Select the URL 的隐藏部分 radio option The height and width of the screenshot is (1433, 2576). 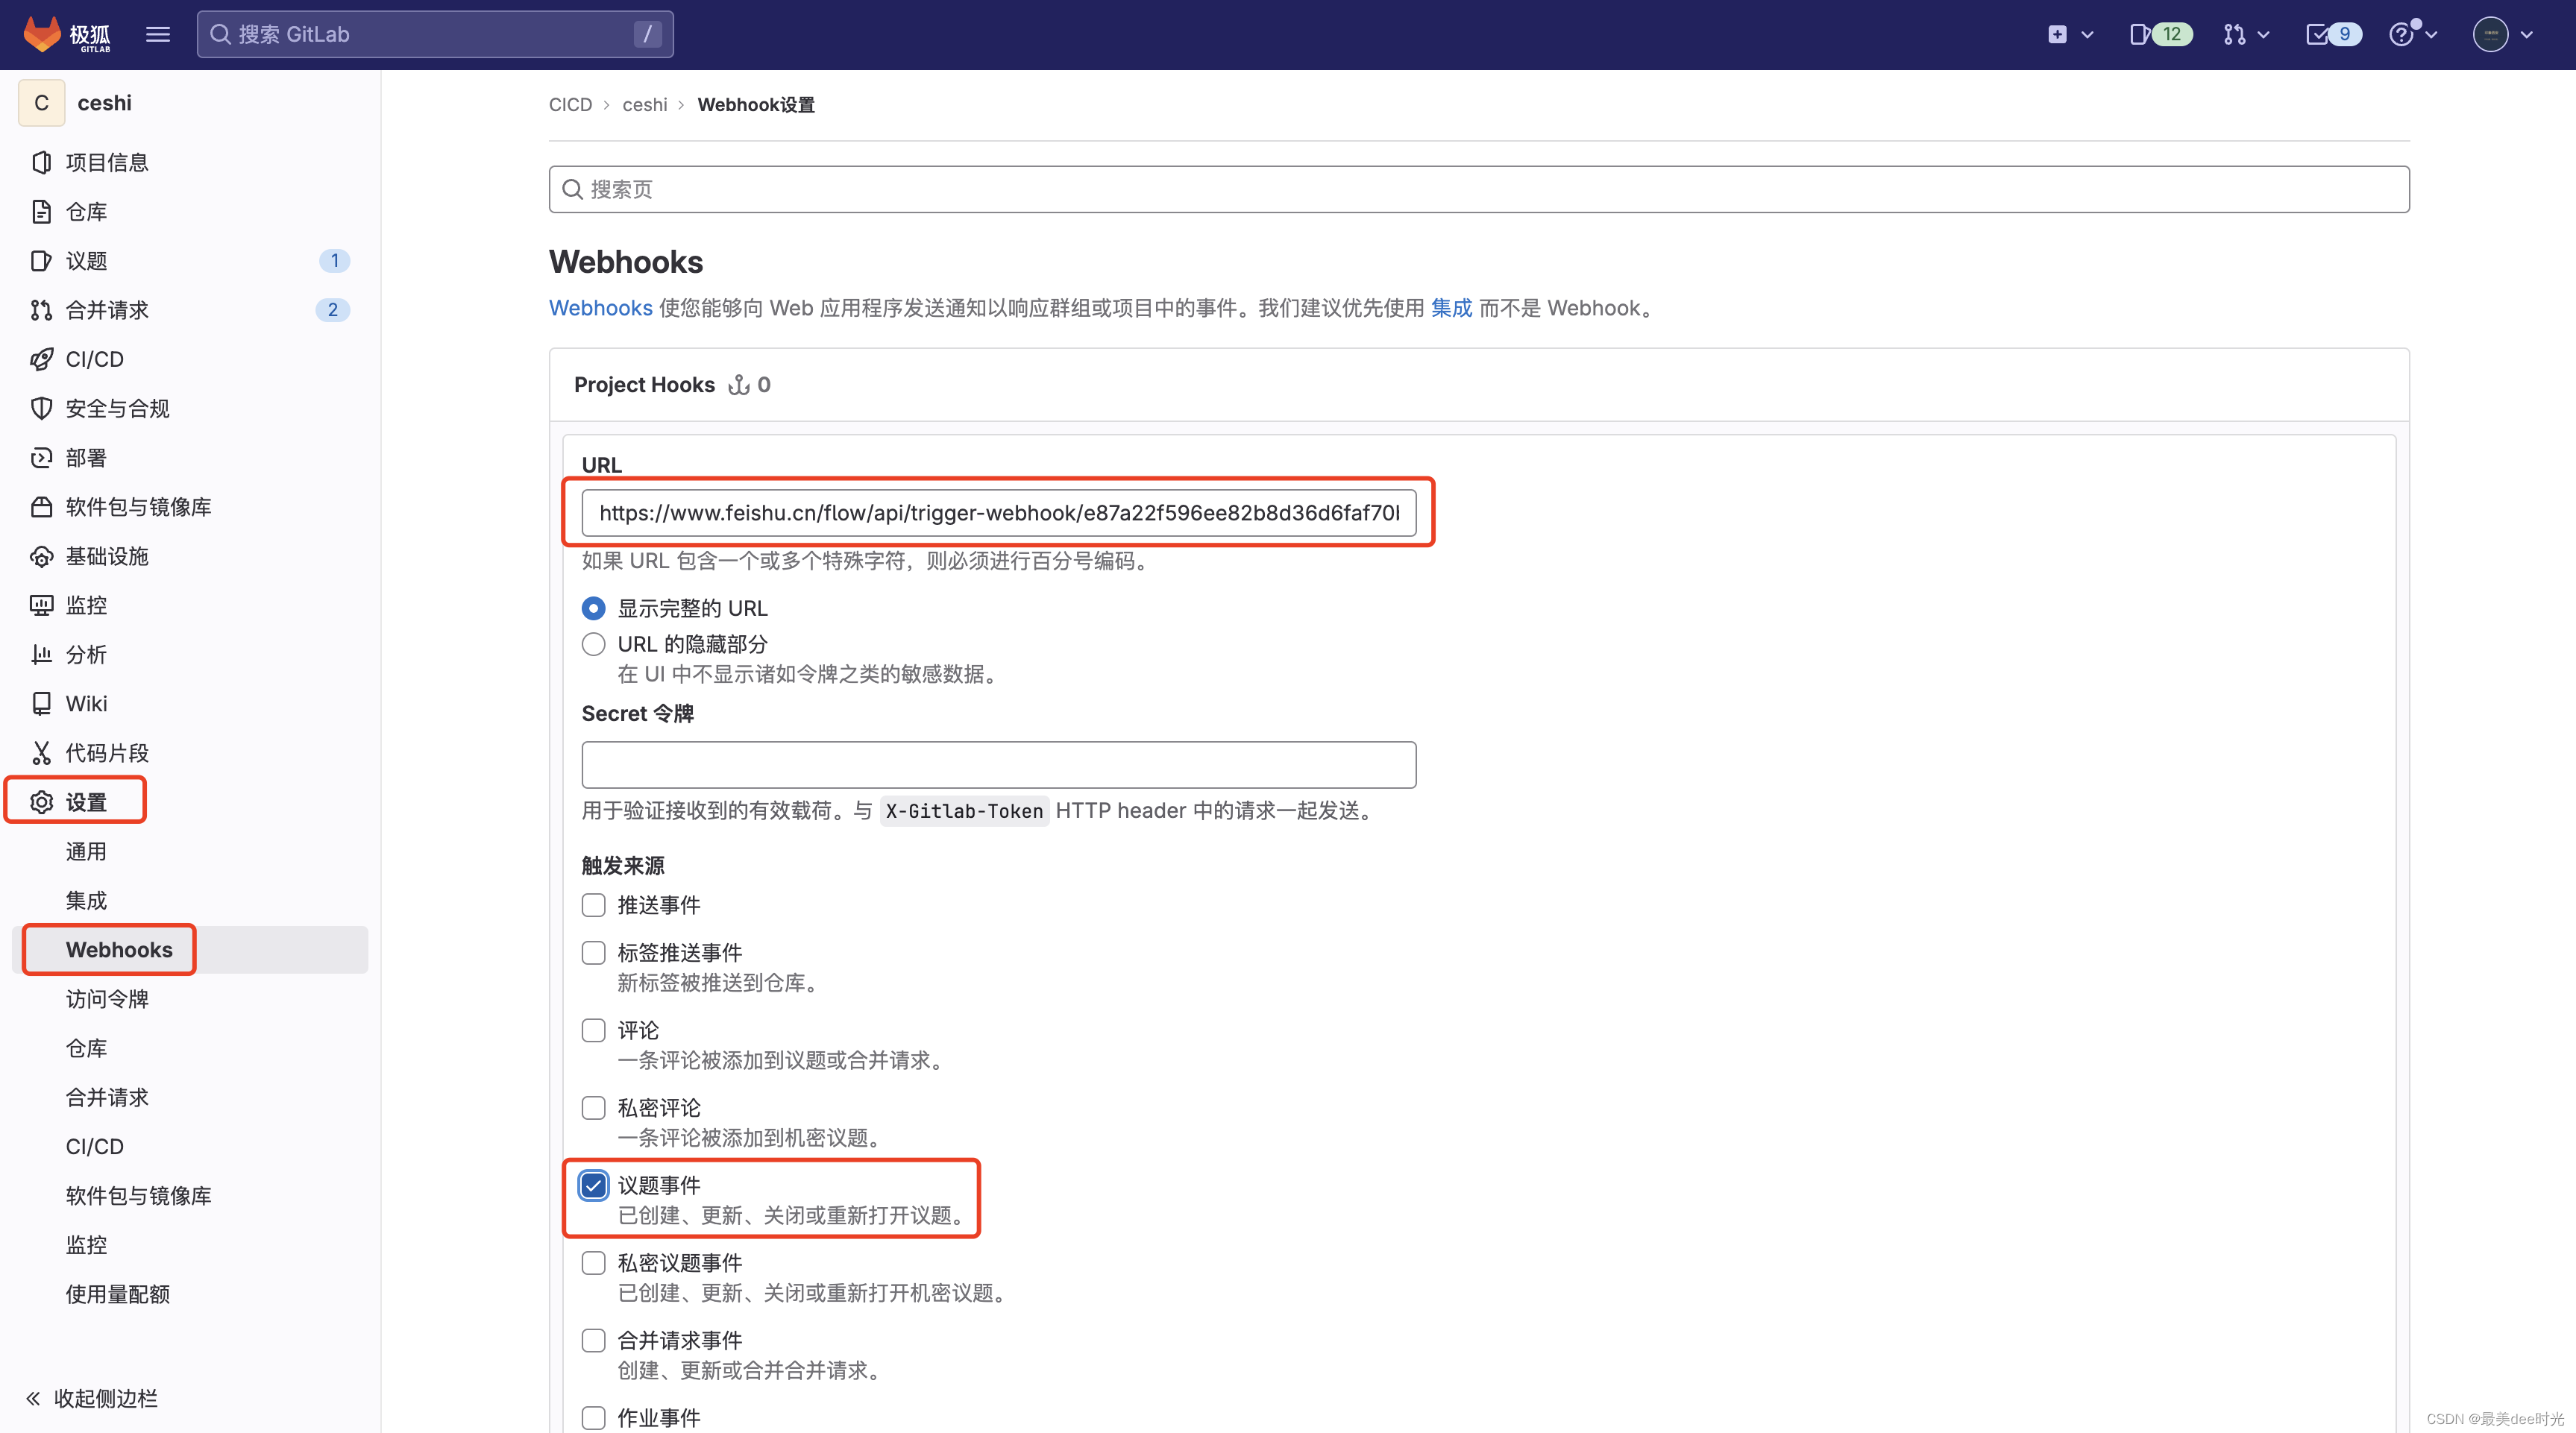tap(593, 644)
